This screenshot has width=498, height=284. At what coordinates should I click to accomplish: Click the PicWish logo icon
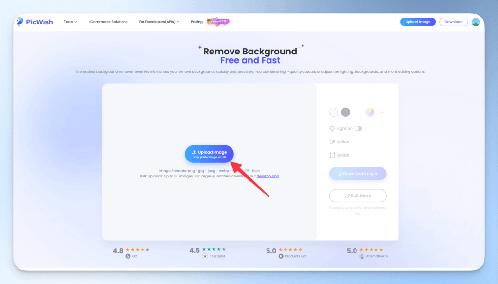pos(19,21)
